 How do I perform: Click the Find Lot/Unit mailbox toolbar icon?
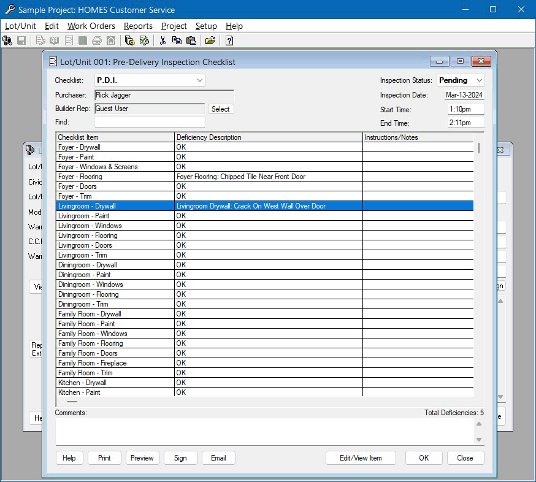(x=7, y=40)
